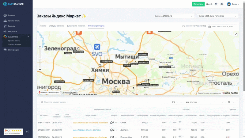Select the Регионы доставки tab
245x138 pixels.
coord(96,26)
